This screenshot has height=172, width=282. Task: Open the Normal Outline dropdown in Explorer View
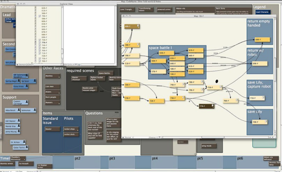click(25, 64)
